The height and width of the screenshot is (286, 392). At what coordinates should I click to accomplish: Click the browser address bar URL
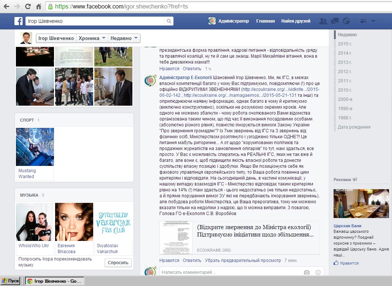pos(121,7)
